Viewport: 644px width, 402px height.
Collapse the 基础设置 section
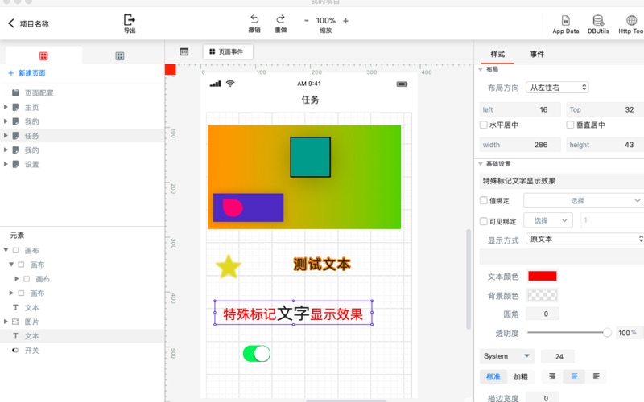(x=481, y=164)
